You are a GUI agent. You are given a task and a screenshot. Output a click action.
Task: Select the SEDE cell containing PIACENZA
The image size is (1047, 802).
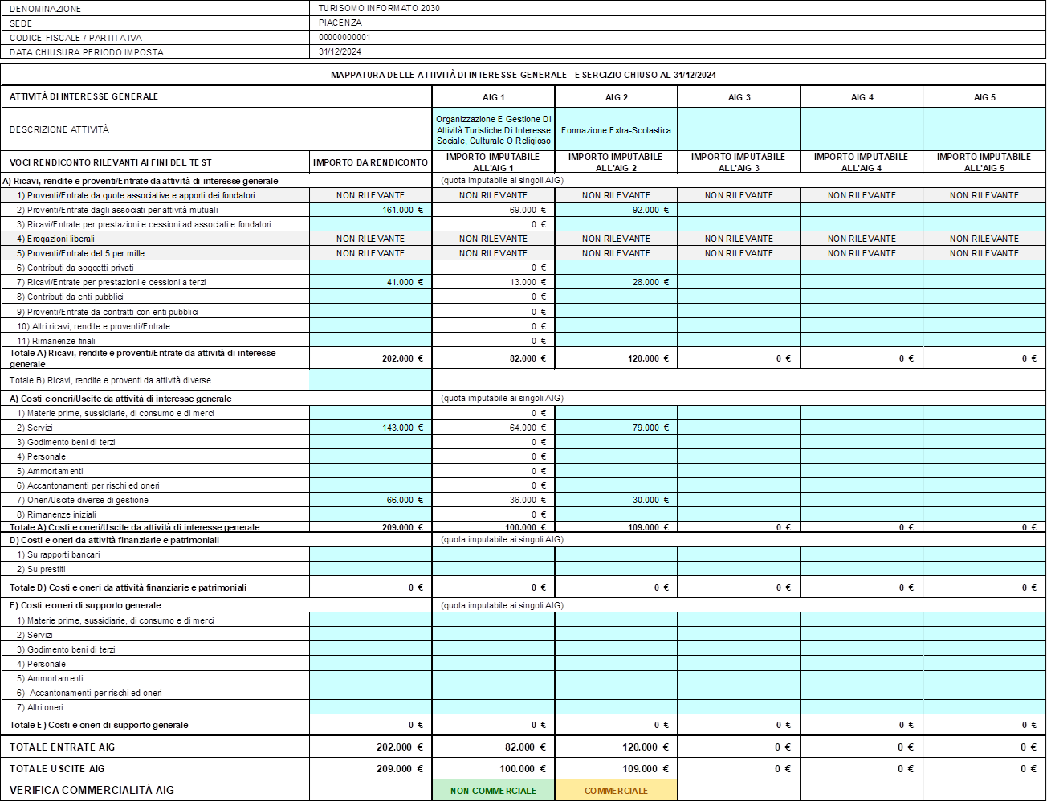point(340,23)
